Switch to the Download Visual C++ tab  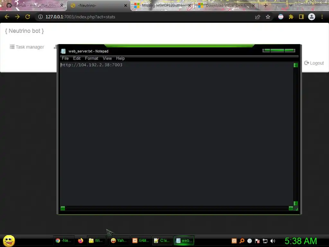click(227, 5)
